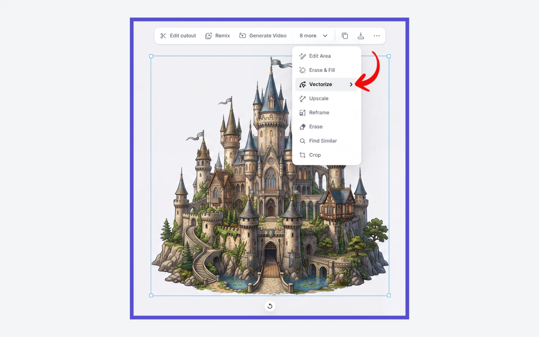Click the rotate handle below the image
Image resolution: width=539 pixels, height=337 pixels.
pyautogui.click(x=269, y=306)
